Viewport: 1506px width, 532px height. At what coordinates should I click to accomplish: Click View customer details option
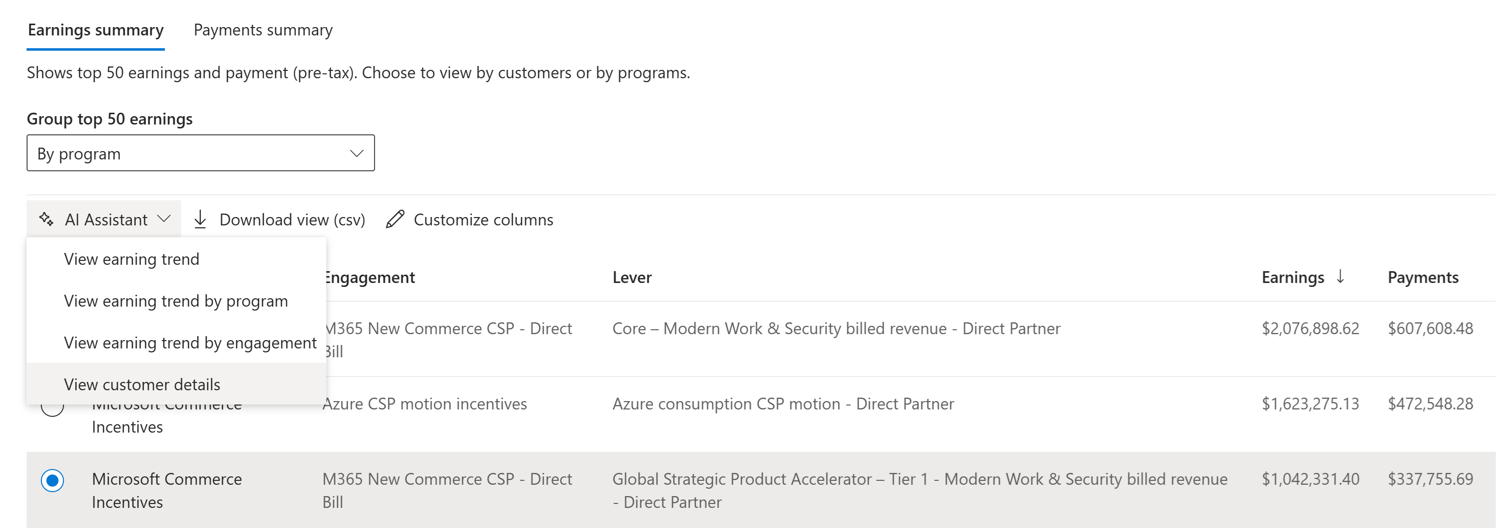(142, 385)
